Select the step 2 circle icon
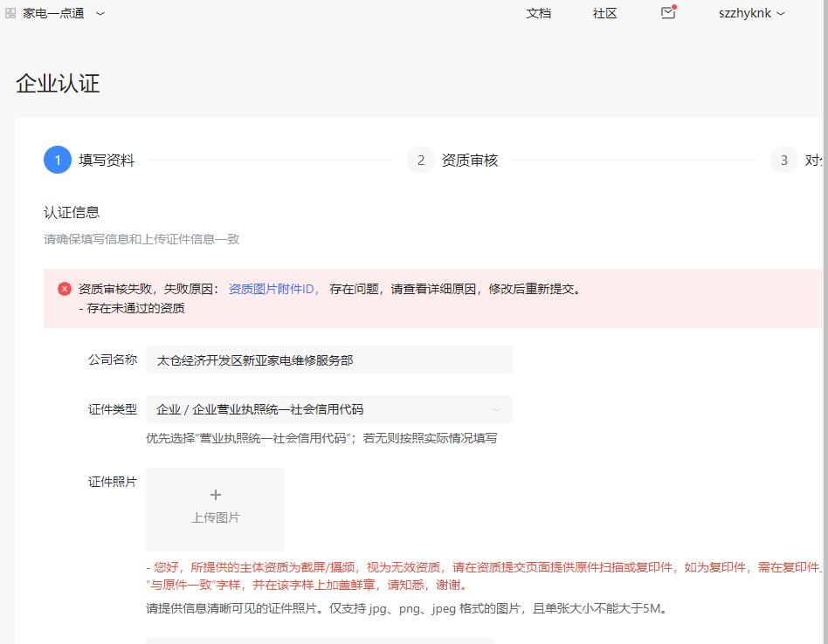 [x=420, y=161]
